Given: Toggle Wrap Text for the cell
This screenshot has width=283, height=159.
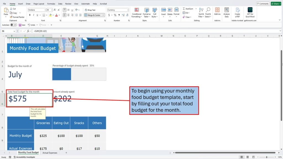Looking at the screenshot, I should click(x=90, y=10).
